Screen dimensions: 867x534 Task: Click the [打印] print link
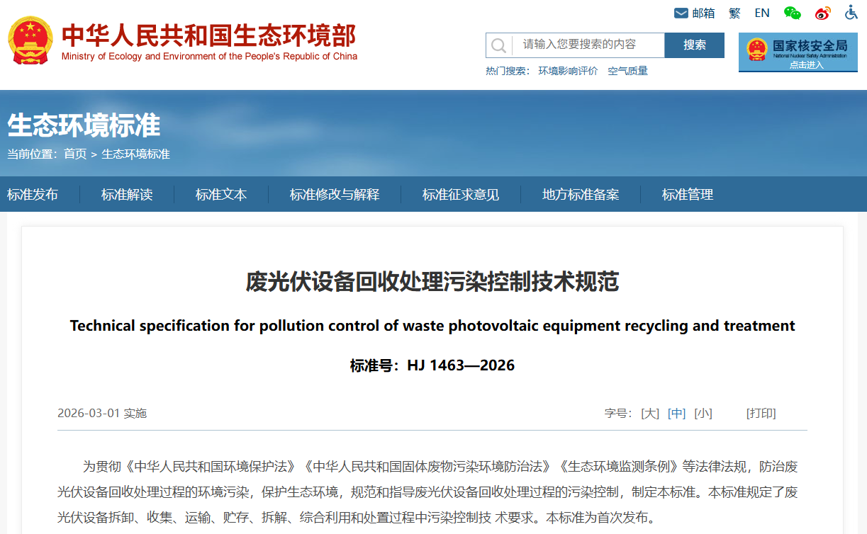click(761, 413)
